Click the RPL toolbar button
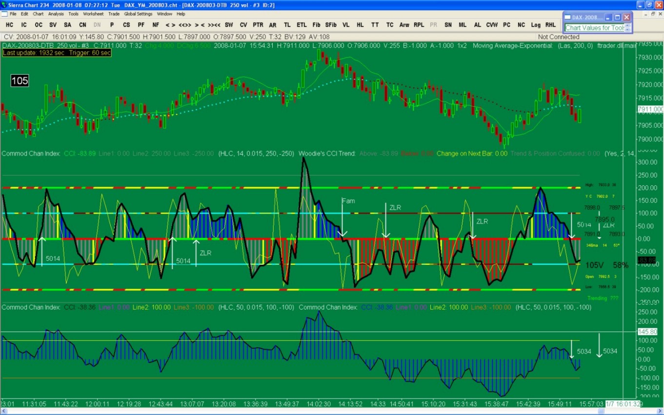This screenshot has height=415, width=664. (x=419, y=25)
